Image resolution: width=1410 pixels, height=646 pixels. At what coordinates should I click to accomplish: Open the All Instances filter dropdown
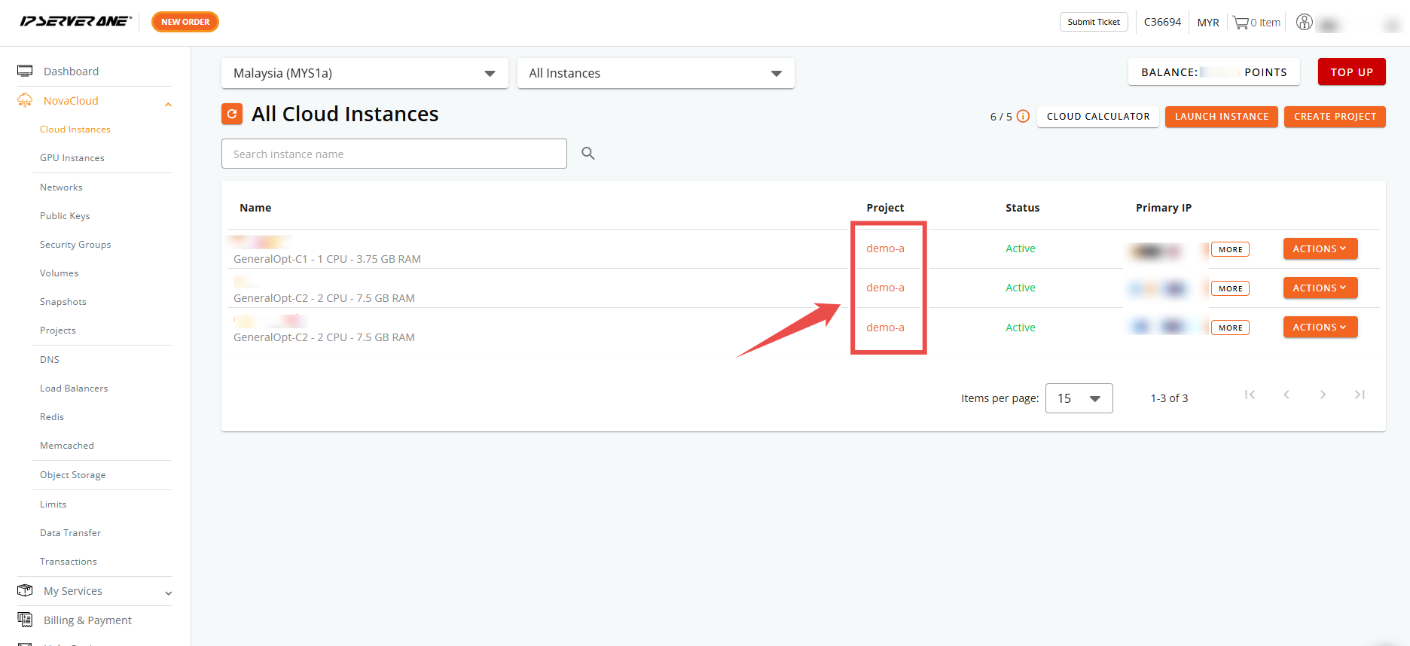(x=655, y=73)
